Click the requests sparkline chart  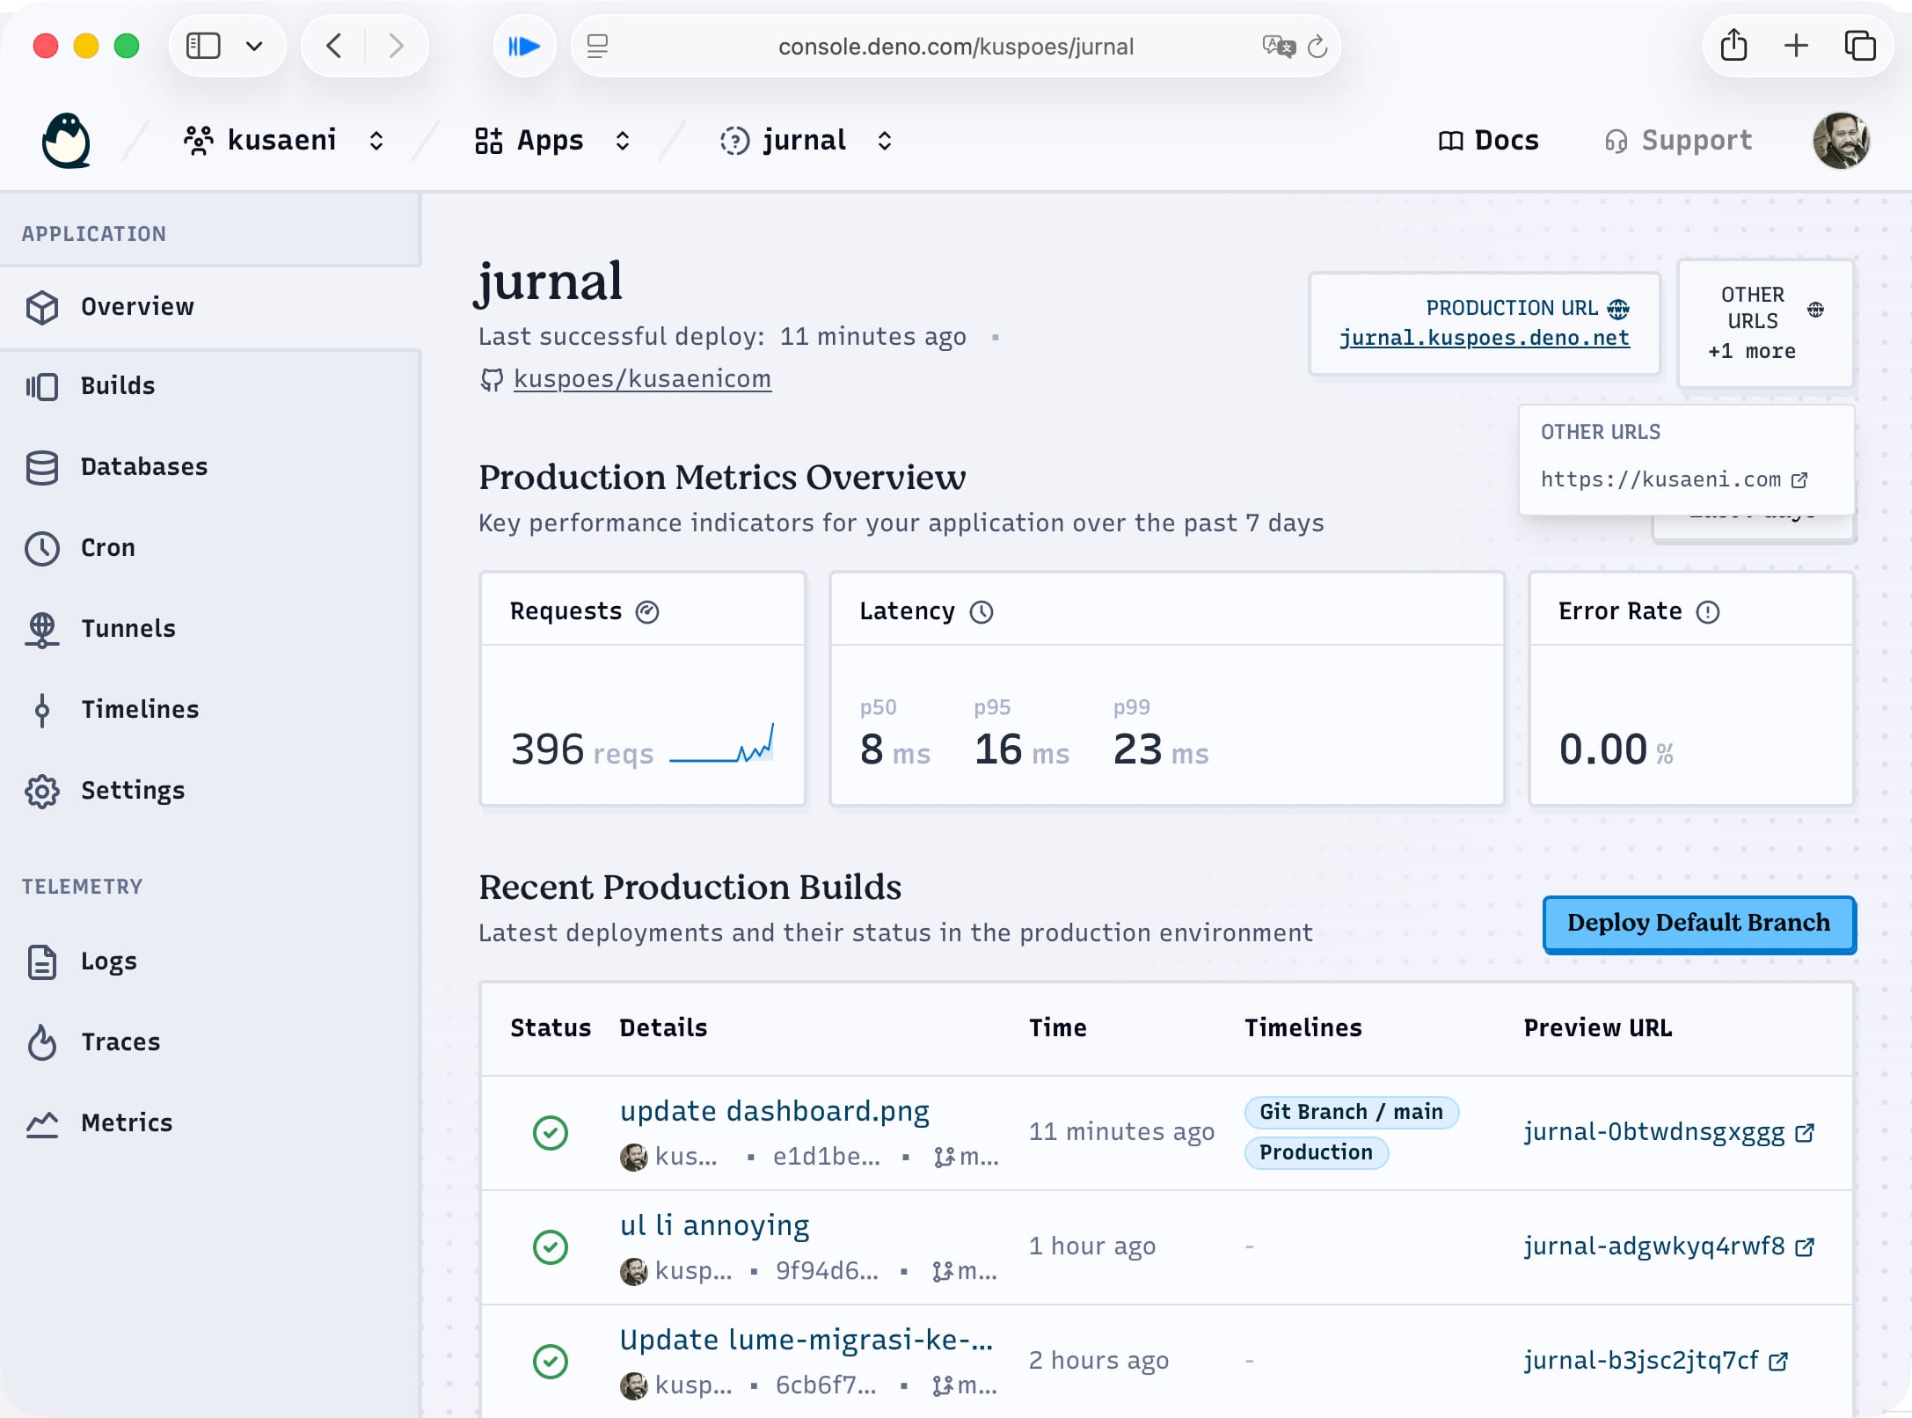pyautogui.click(x=722, y=744)
